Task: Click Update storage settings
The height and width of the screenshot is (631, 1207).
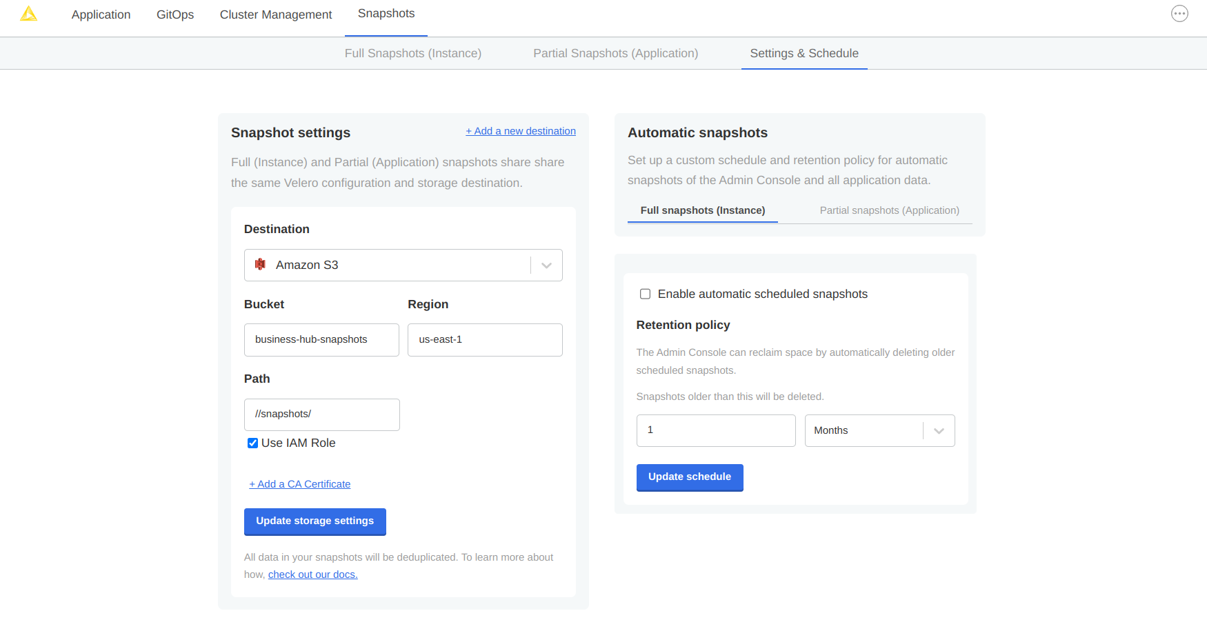Action: coord(315,521)
